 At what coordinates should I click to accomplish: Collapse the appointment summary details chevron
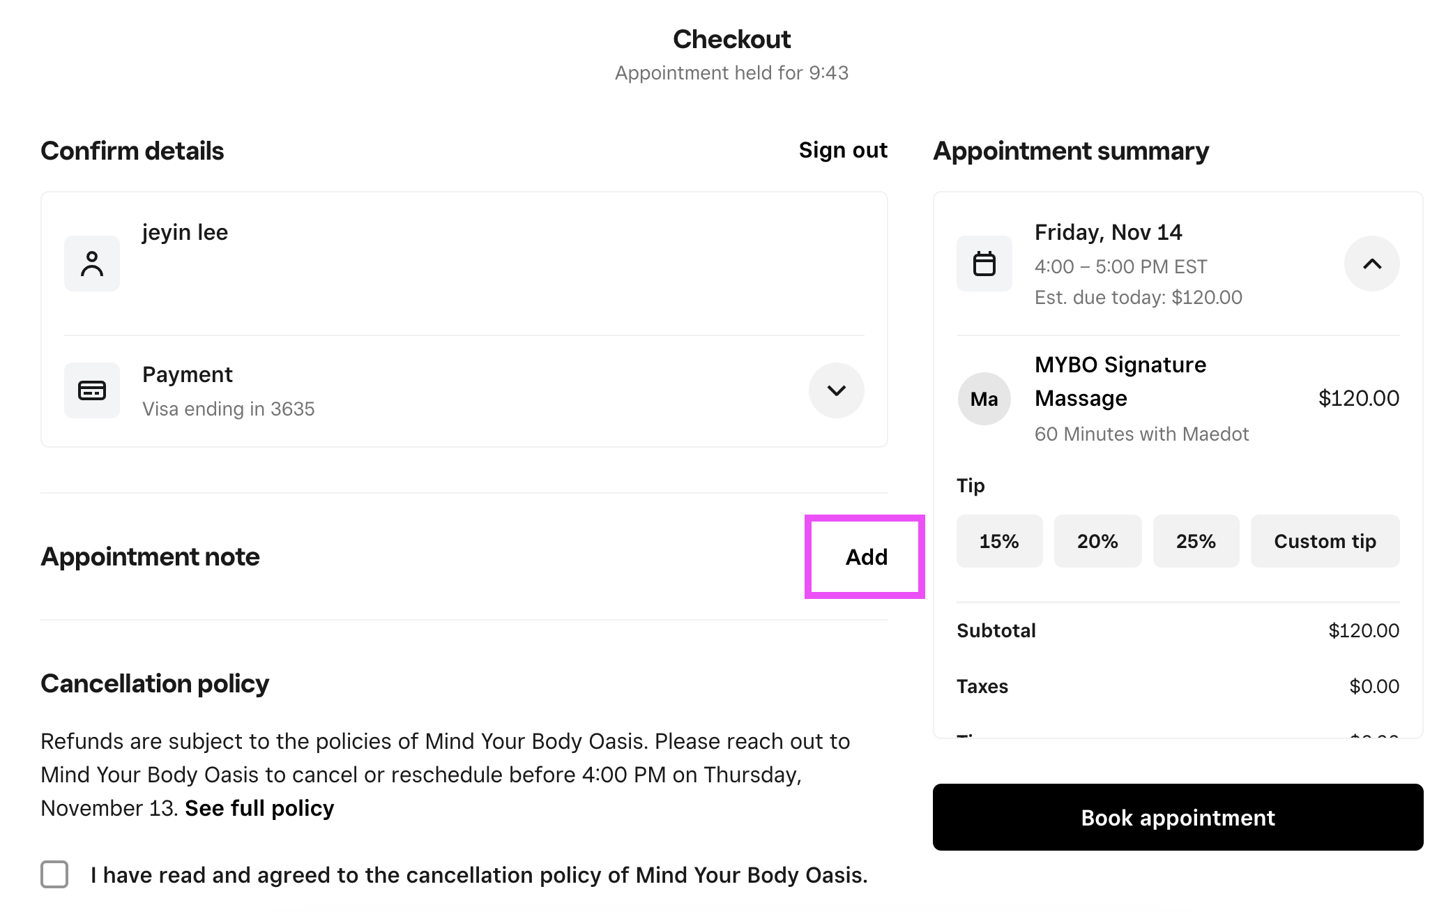[1371, 264]
